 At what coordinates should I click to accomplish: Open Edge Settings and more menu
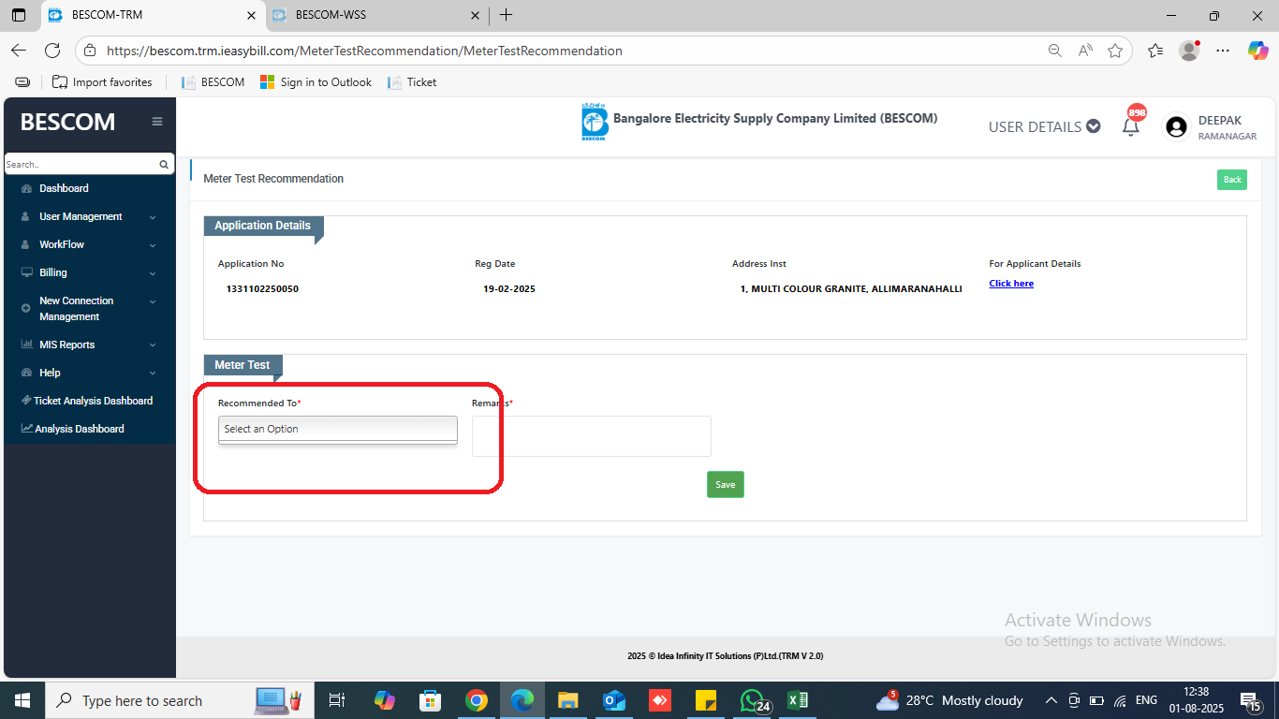(x=1223, y=51)
